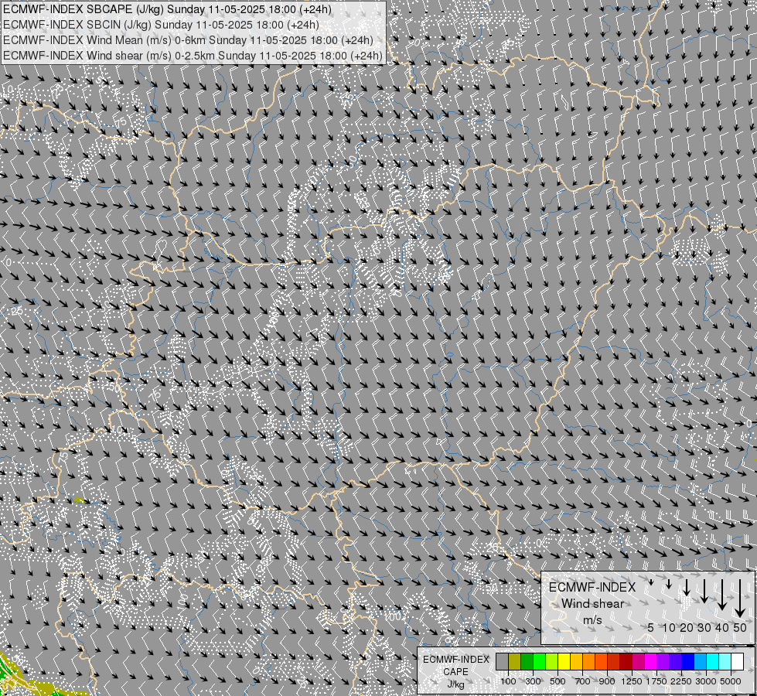Click the 700 tick label on CAPE scale
This screenshot has height=696, width=757.
583,681
